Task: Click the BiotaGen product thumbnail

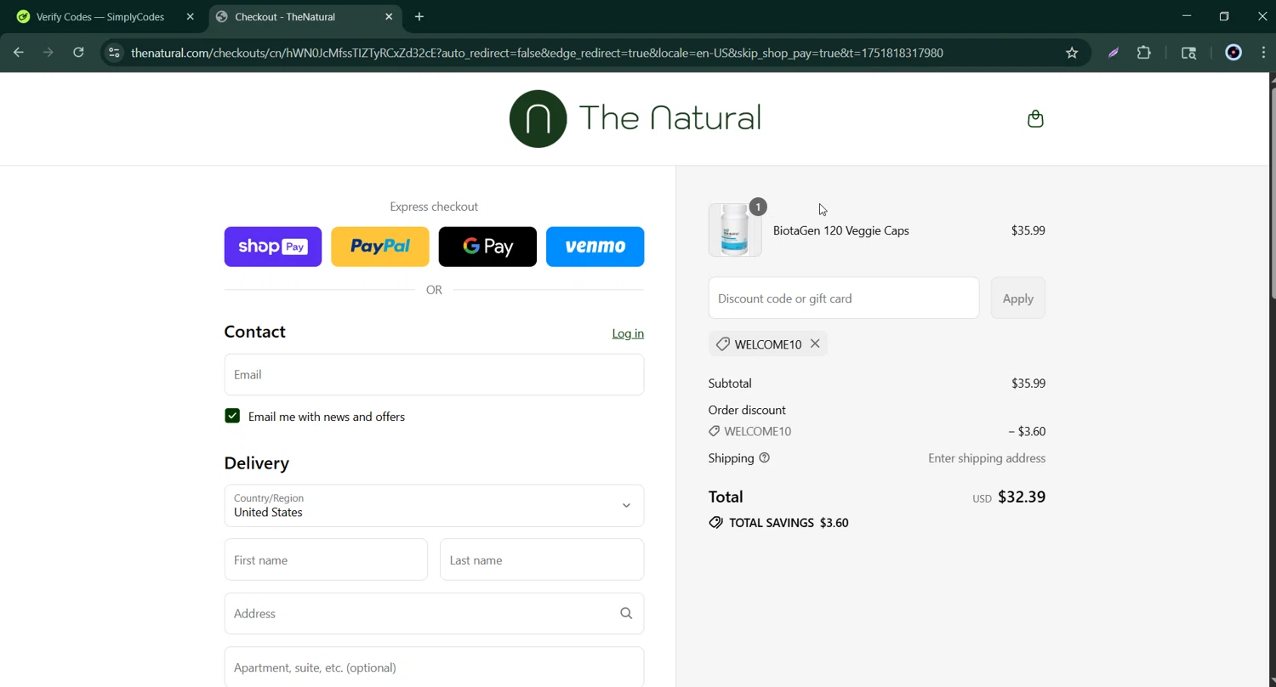Action: click(x=735, y=230)
